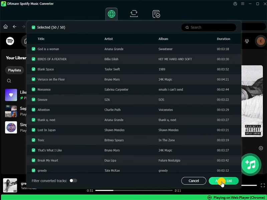Toggle the Selected (50 / 50) select-all checkbox

click(33, 27)
